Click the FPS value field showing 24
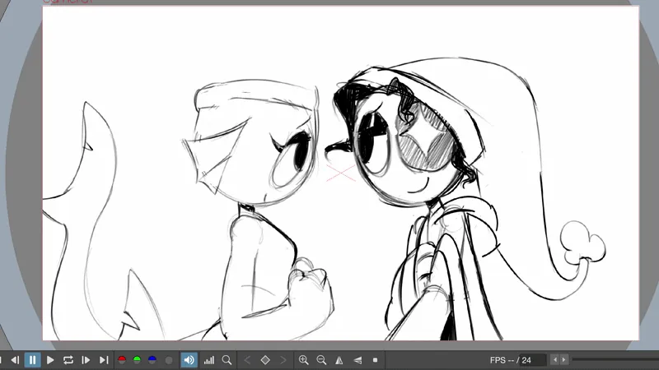 (533, 360)
